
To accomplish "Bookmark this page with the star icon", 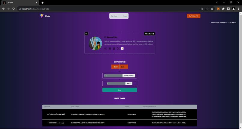I will pyautogui.click(x=212, y=9).
